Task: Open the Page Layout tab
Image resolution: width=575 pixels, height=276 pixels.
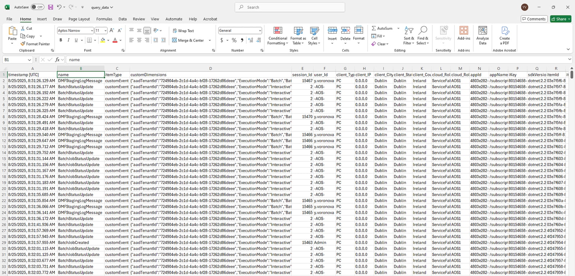Action: 79,19
